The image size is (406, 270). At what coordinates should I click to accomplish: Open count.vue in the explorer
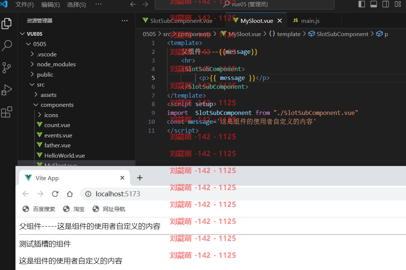(77, 125)
